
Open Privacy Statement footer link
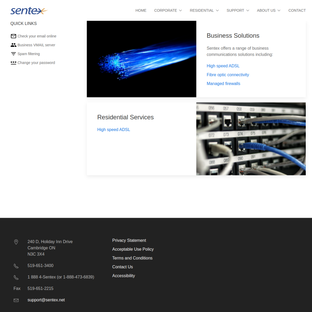click(x=129, y=240)
